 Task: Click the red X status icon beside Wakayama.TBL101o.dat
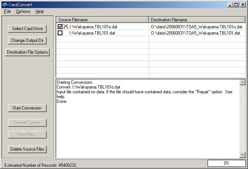(x=66, y=26)
